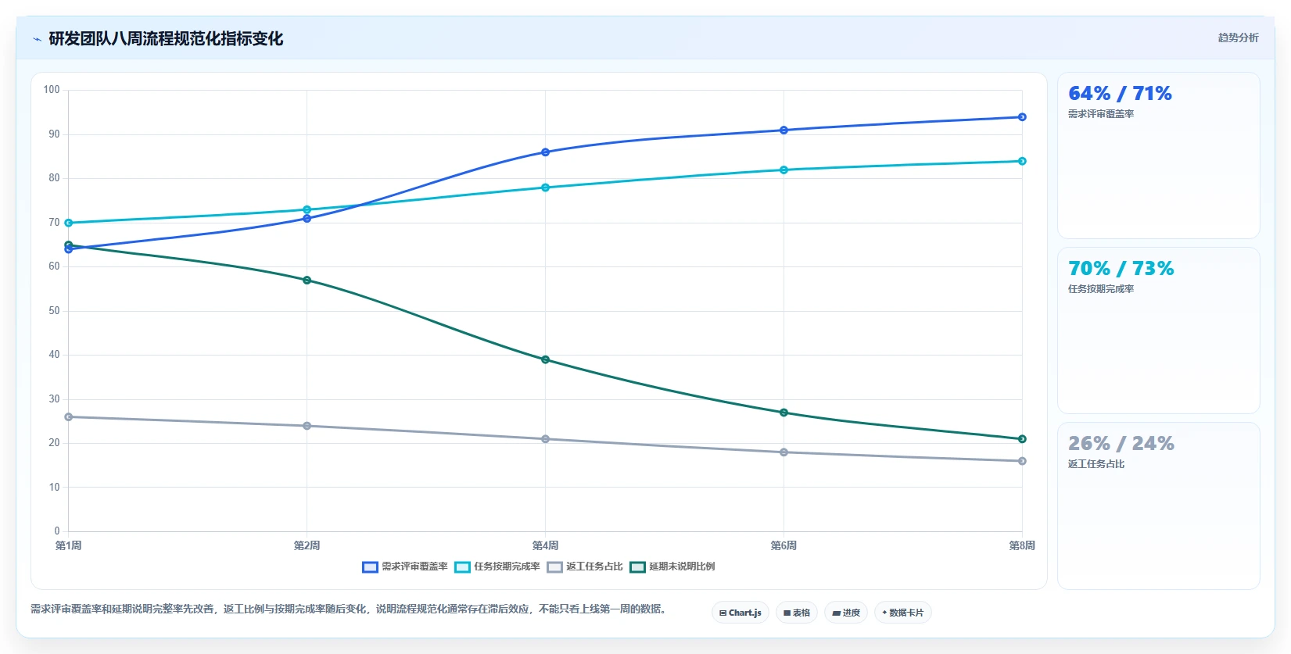Click the 第1周 x-axis label
The width and height of the screenshot is (1291, 654).
[68, 545]
